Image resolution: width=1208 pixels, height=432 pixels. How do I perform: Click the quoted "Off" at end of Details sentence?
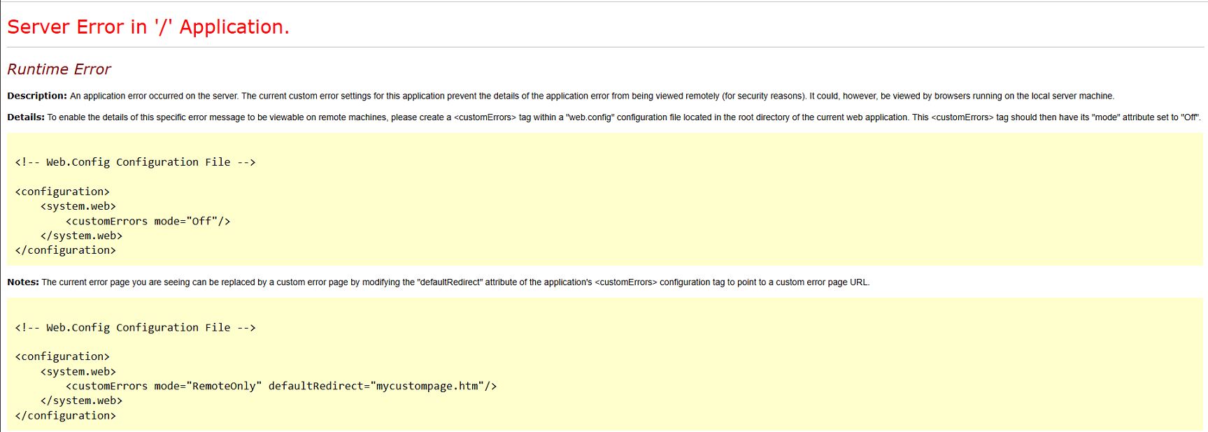[x=1190, y=117]
